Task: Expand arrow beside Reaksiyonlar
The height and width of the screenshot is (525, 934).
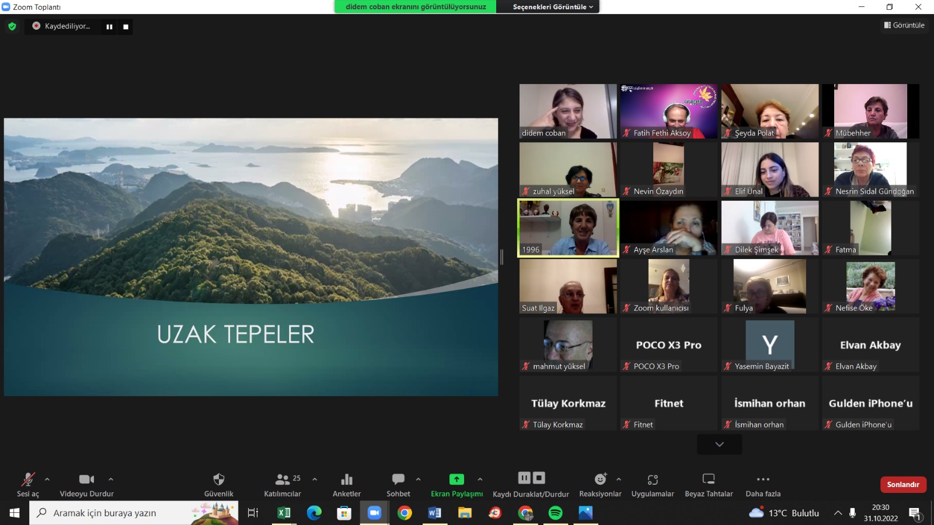Action: coord(618,480)
